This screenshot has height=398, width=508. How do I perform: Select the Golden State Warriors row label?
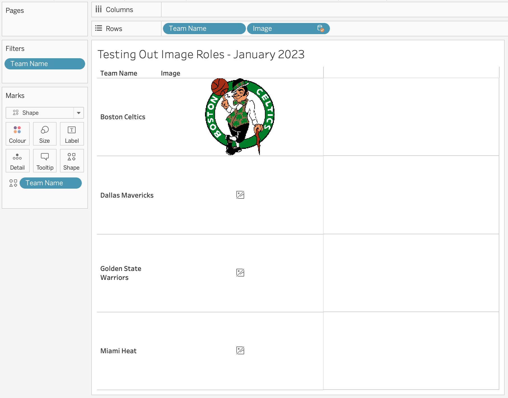pyautogui.click(x=121, y=273)
